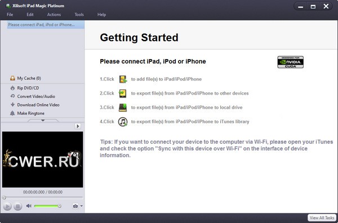Click the download arrow icon beside Download Online Video
This screenshot has width=338, height=223.
point(12,105)
